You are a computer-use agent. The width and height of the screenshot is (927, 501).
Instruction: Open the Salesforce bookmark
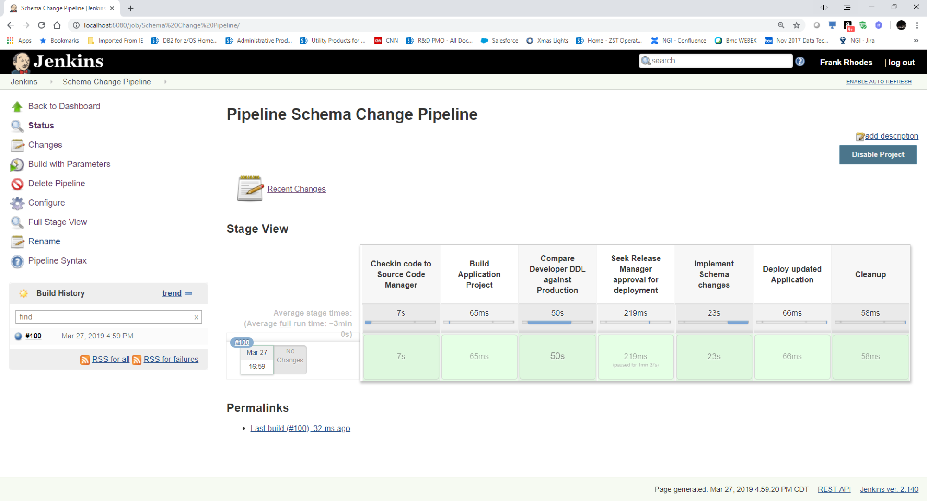tap(499, 41)
